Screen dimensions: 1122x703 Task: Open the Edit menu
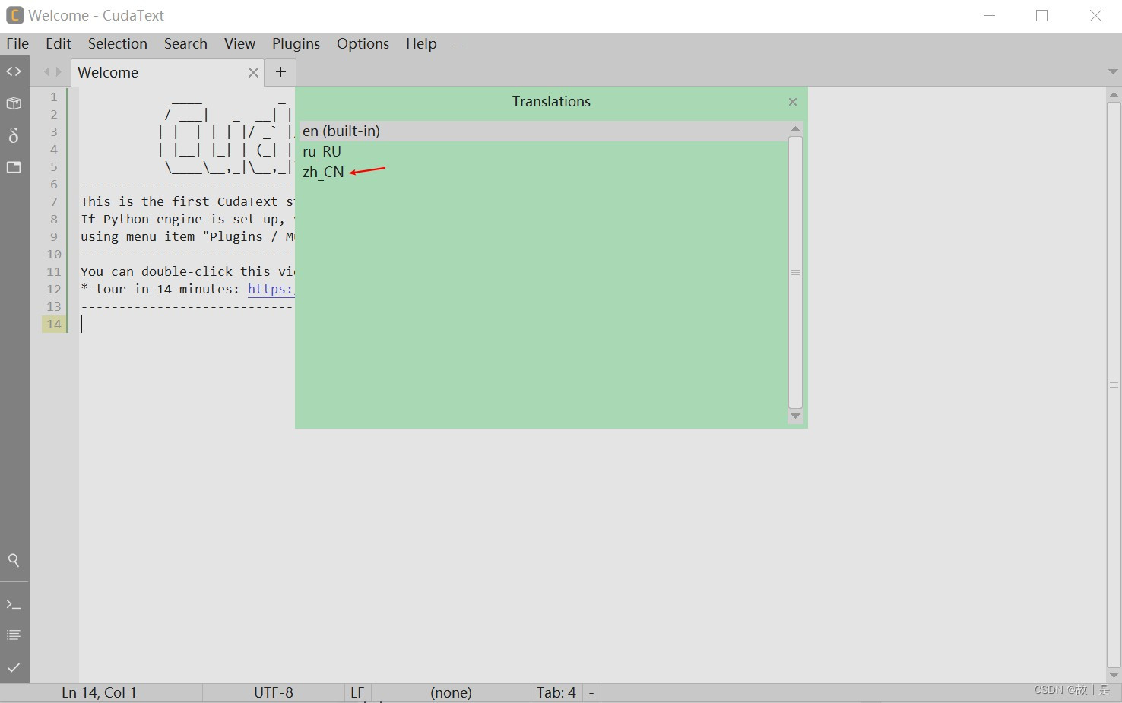[x=59, y=44]
